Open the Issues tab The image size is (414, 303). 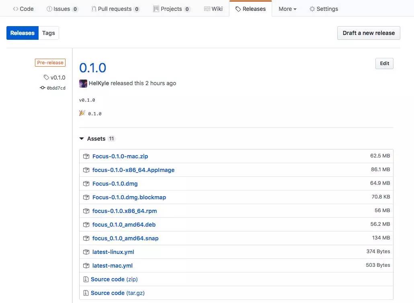[62, 9]
